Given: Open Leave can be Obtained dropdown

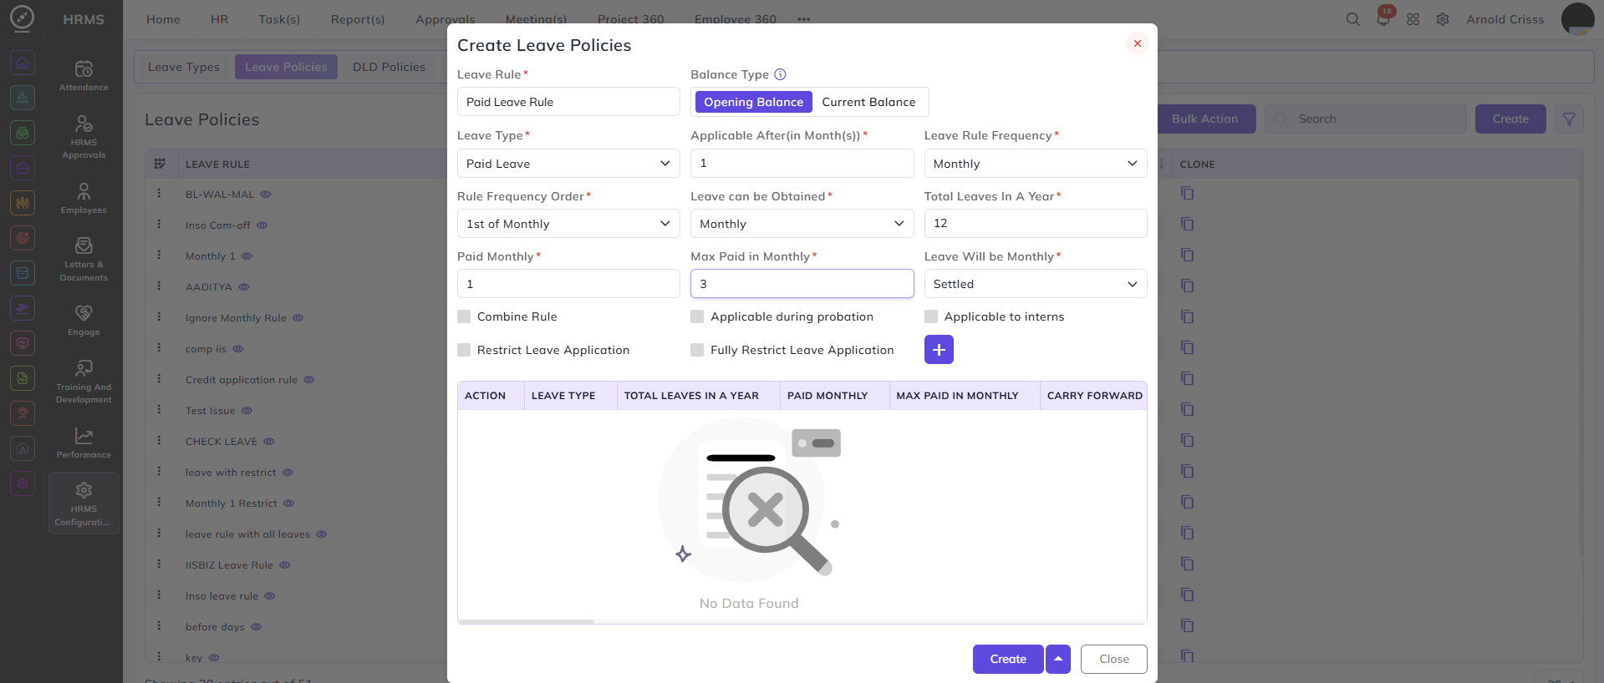Looking at the screenshot, I should [802, 224].
